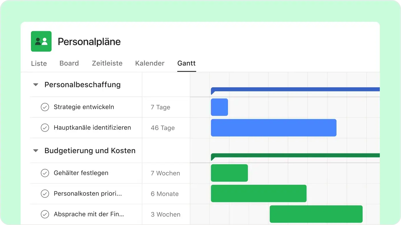The width and height of the screenshot is (401, 225).
Task: Select the green Personalkosten Gantt bar
Action: click(259, 194)
